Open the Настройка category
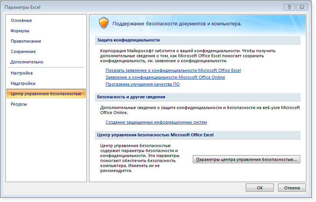The image size is (316, 202). (22, 73)
